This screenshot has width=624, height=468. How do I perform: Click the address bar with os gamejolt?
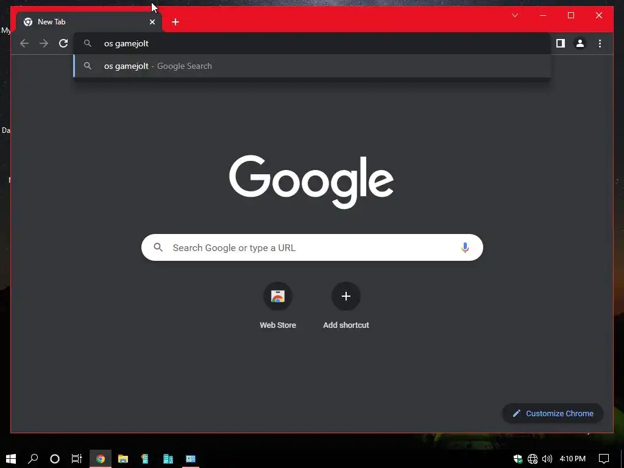tap(312, 43)
